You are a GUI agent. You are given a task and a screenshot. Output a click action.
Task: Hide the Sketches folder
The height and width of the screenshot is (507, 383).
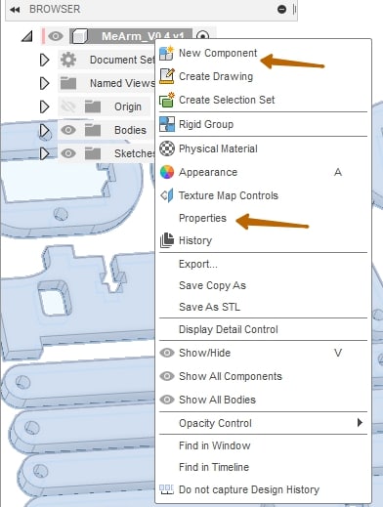coord(68,153)
